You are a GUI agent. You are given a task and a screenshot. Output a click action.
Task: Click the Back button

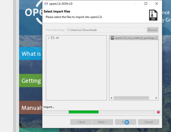coord(81,122)
